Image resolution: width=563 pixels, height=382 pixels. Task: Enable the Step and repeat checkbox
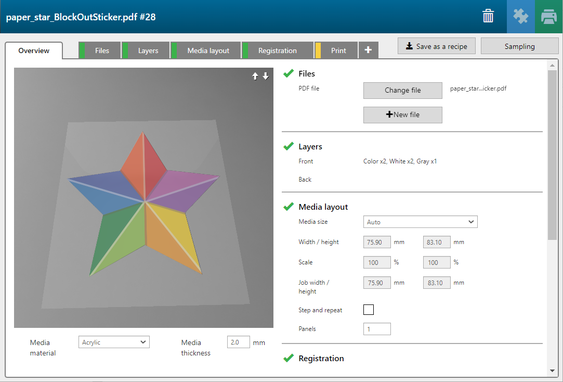pos(368,310)
